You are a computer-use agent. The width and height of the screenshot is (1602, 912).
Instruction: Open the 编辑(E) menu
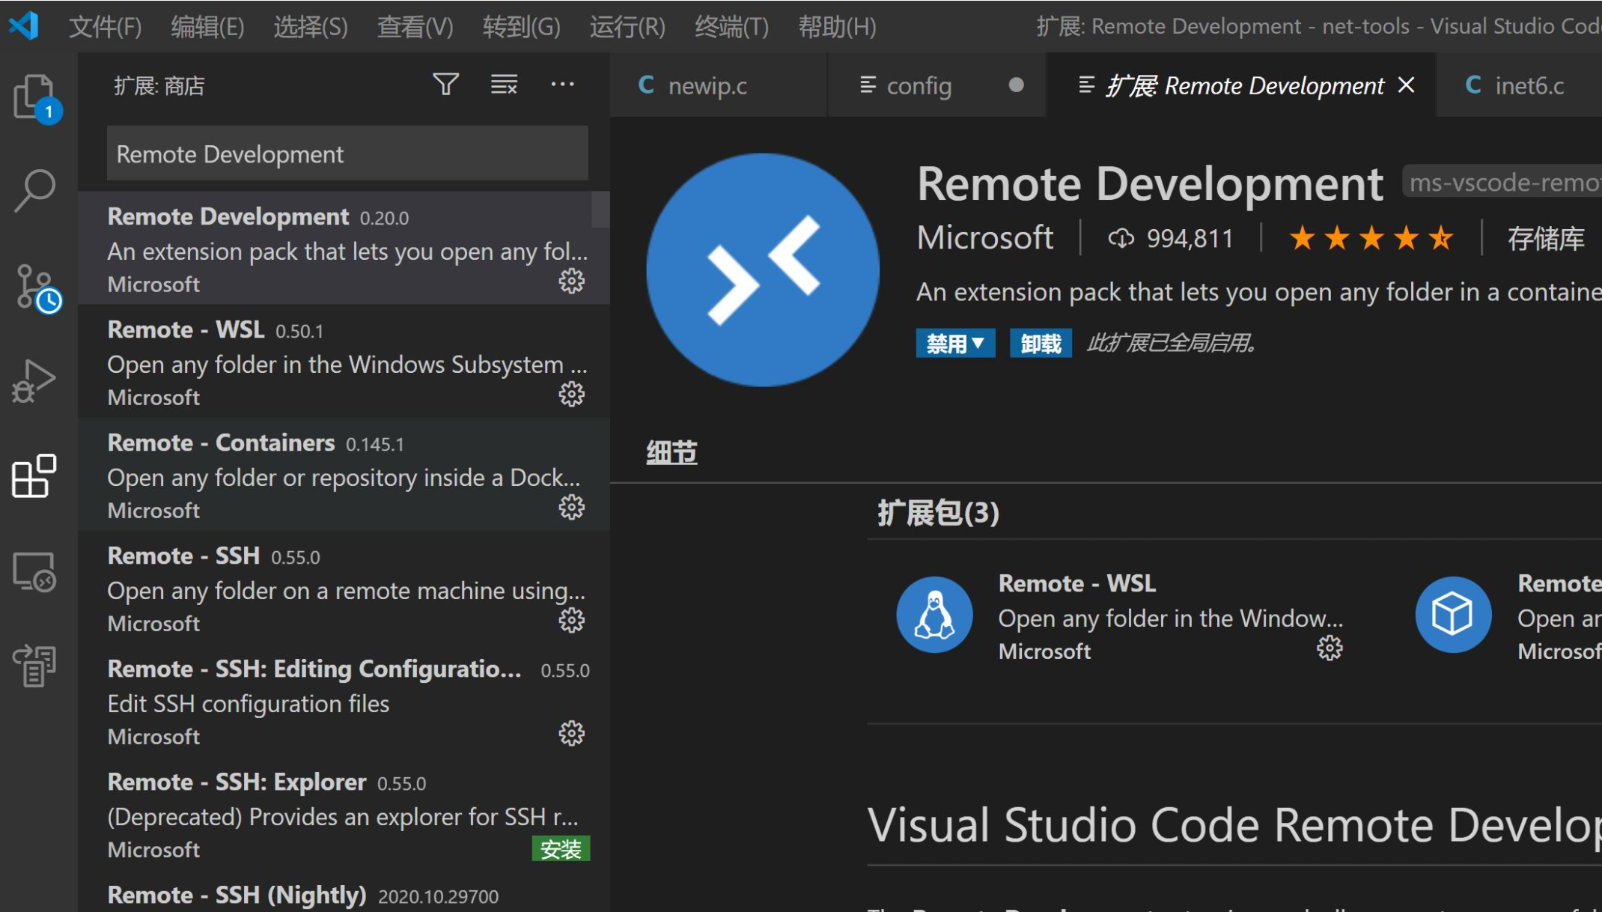(x=207, y=27)
